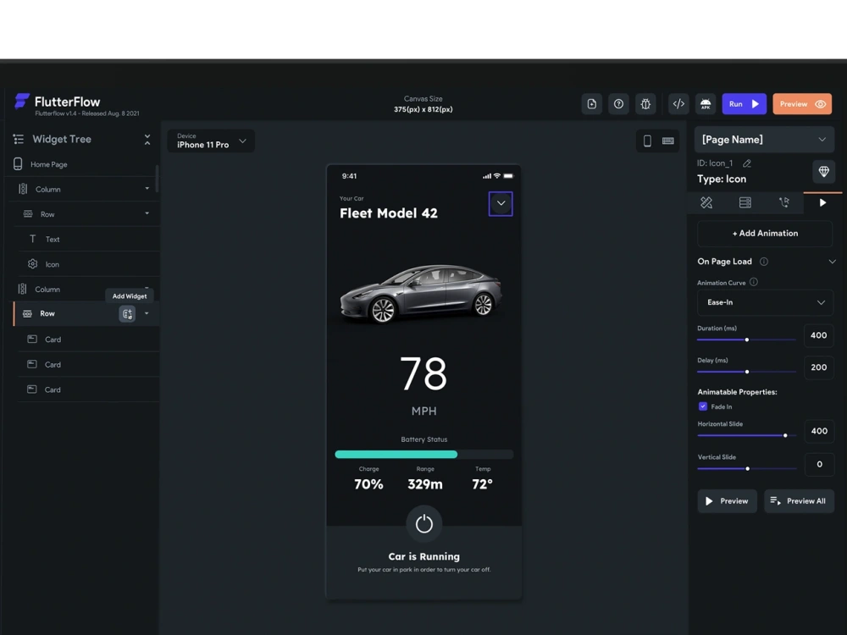The image size is (847, 635).
Task: Open the iPhone 11 Pro device dropdown
Action: (x=210, y=141)
